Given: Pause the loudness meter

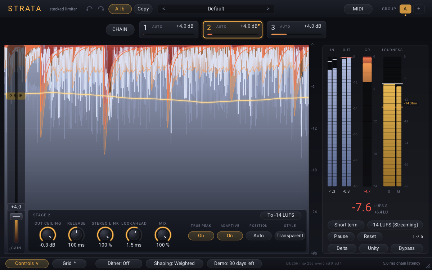Looking at the screenshot, I should pyautogui.click(x=341, y=237).
